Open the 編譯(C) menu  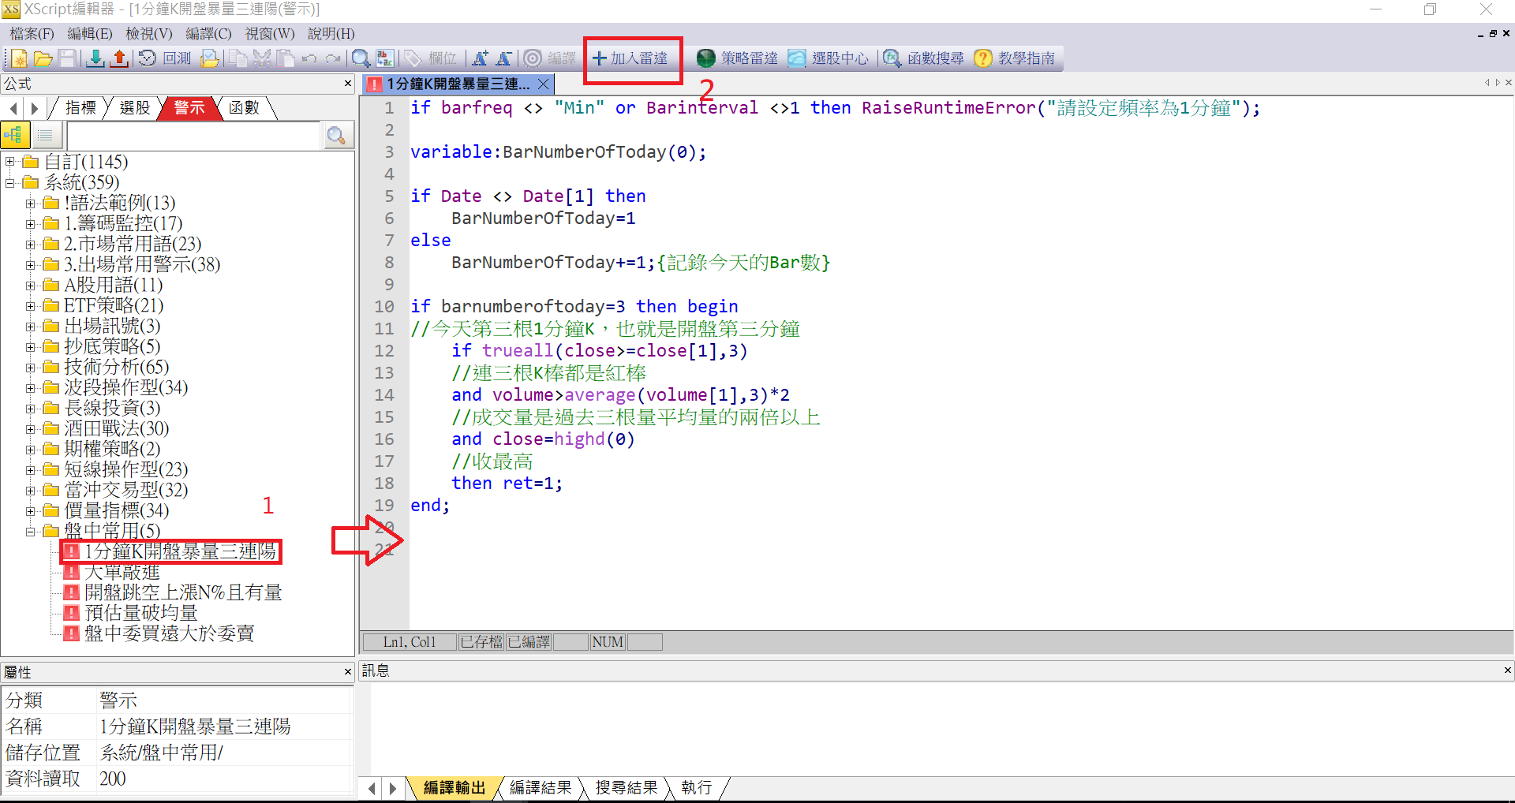208,34
